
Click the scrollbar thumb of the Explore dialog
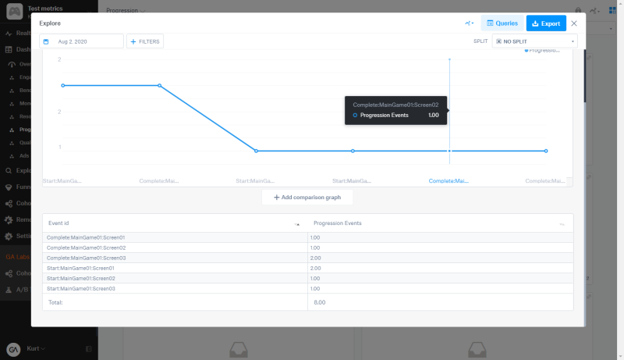pyautogui.click(x=584, y=76)
